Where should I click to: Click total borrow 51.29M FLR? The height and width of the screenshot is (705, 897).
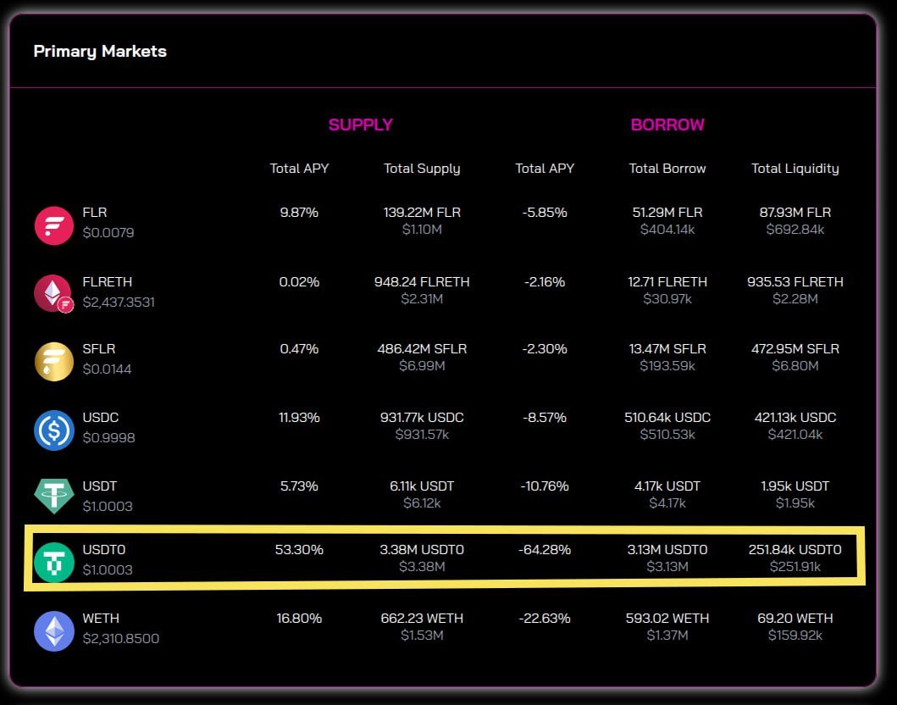pyautogui.click(x=667, y=213)
